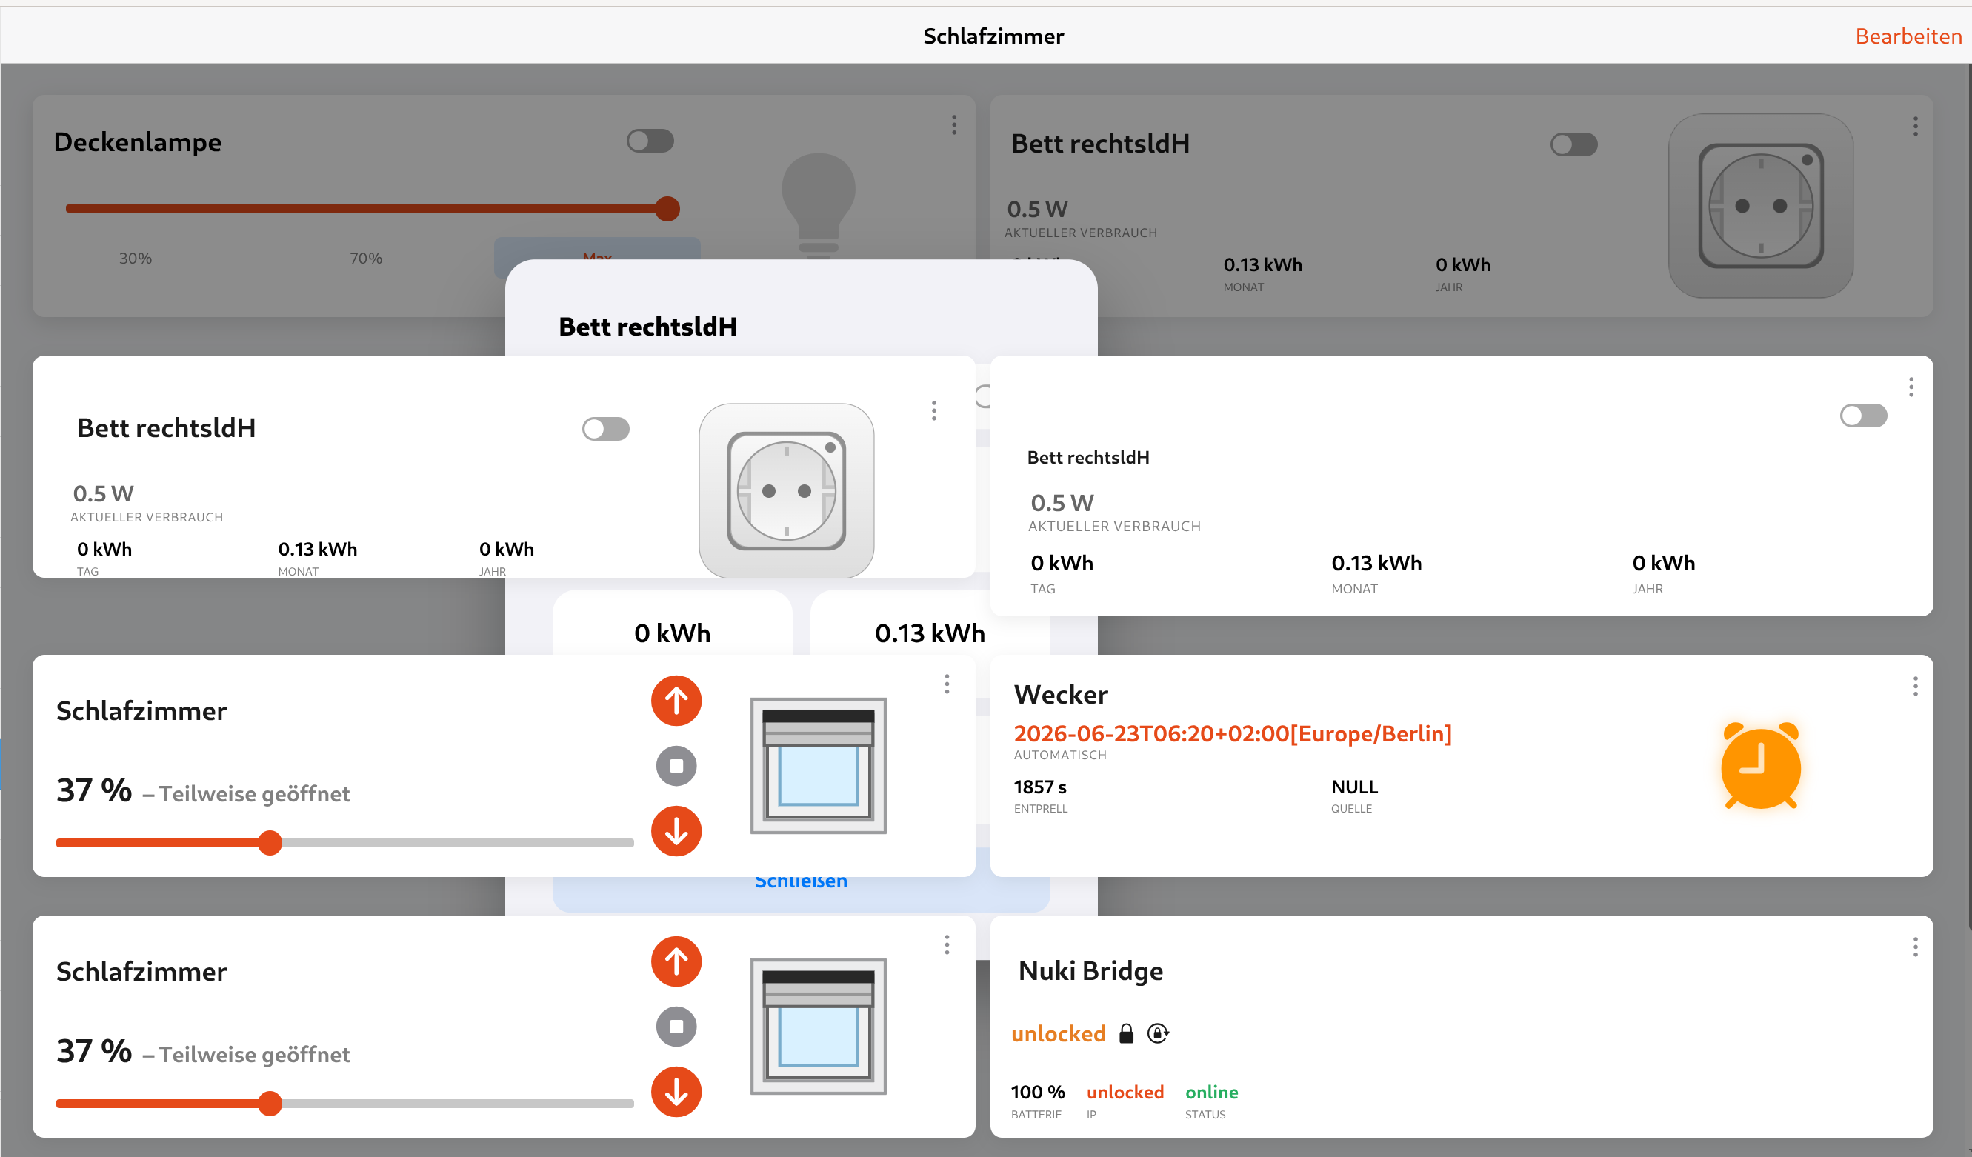Open the three-dot menu of the Wecker card
Viewport: 1972px width, 1157px height.
(1915, 686)
